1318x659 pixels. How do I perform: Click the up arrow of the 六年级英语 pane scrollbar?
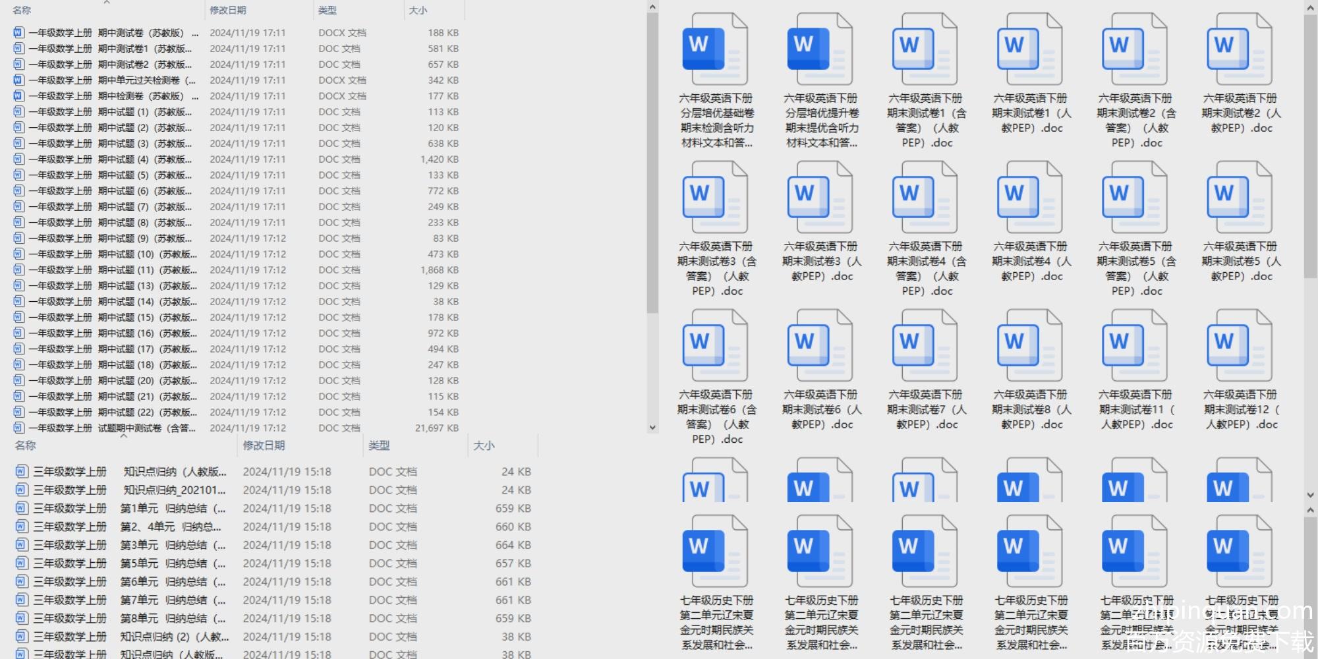(x=1310, y=7)
